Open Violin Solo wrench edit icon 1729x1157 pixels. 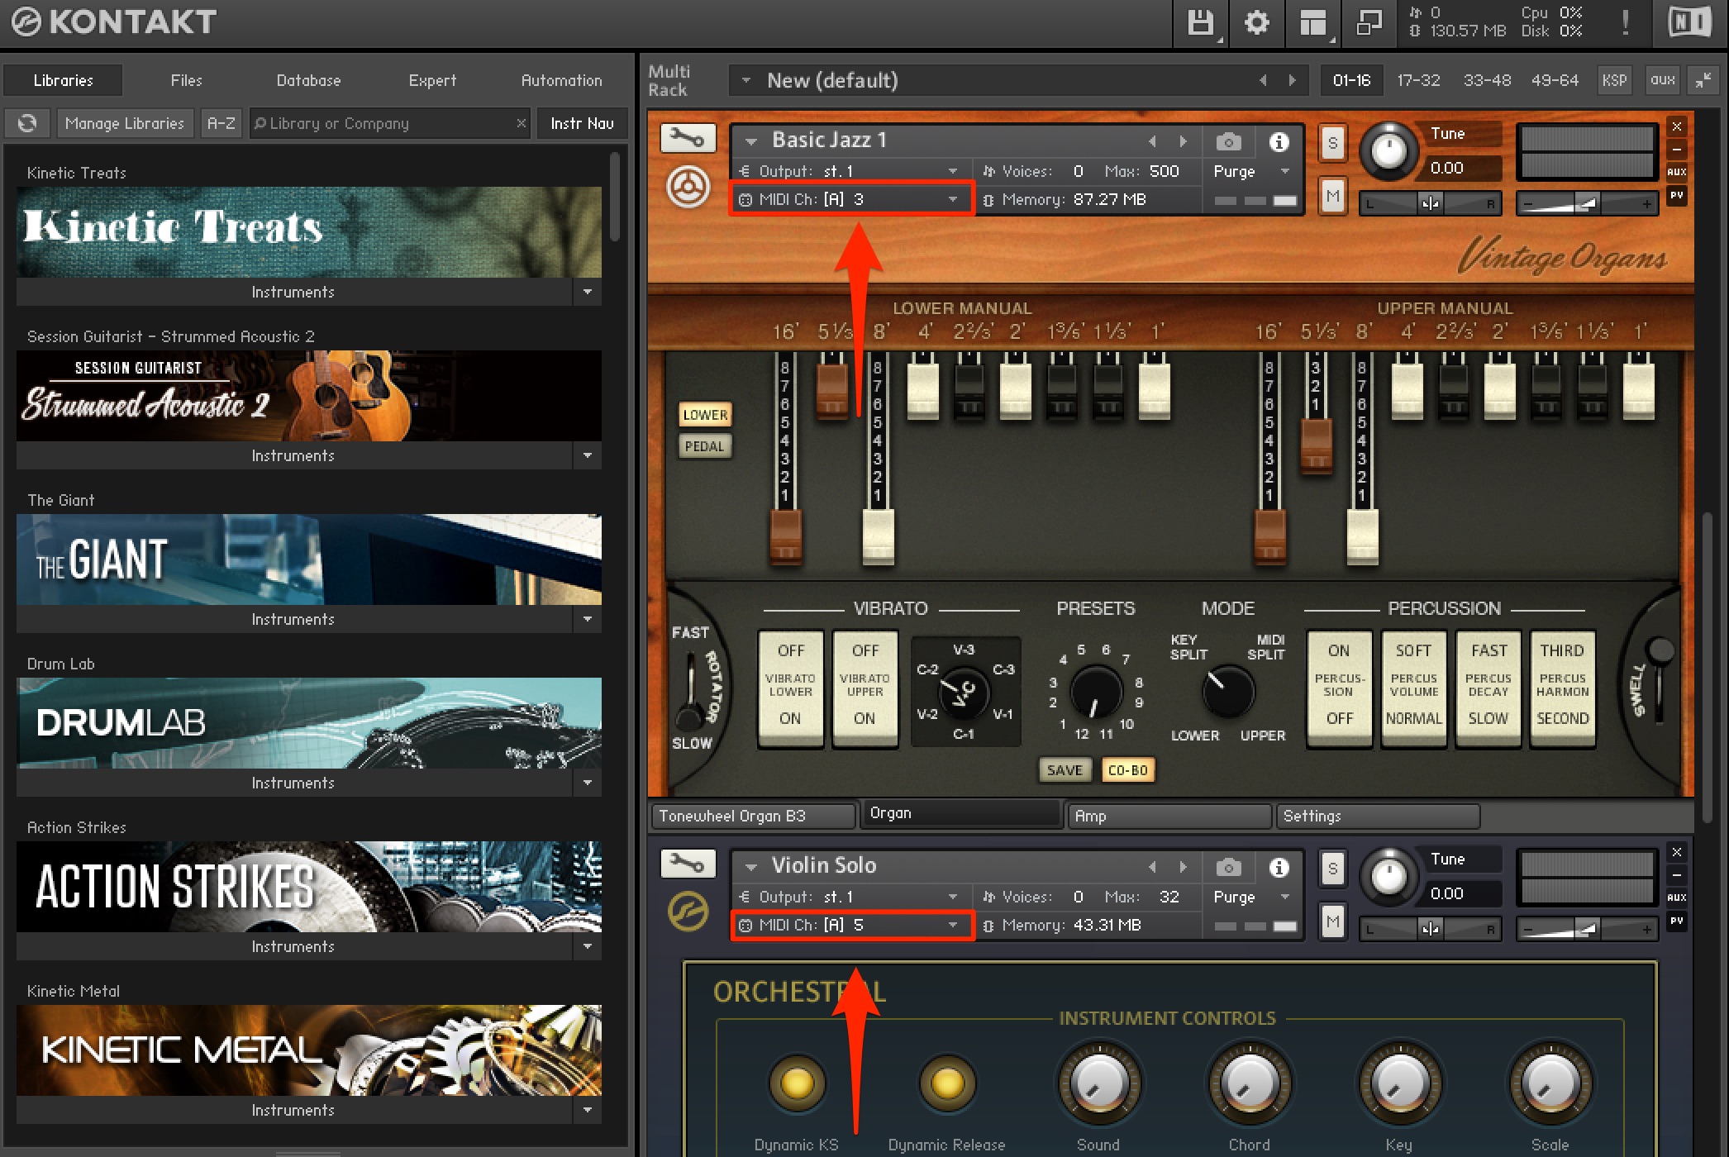[688, 864]
